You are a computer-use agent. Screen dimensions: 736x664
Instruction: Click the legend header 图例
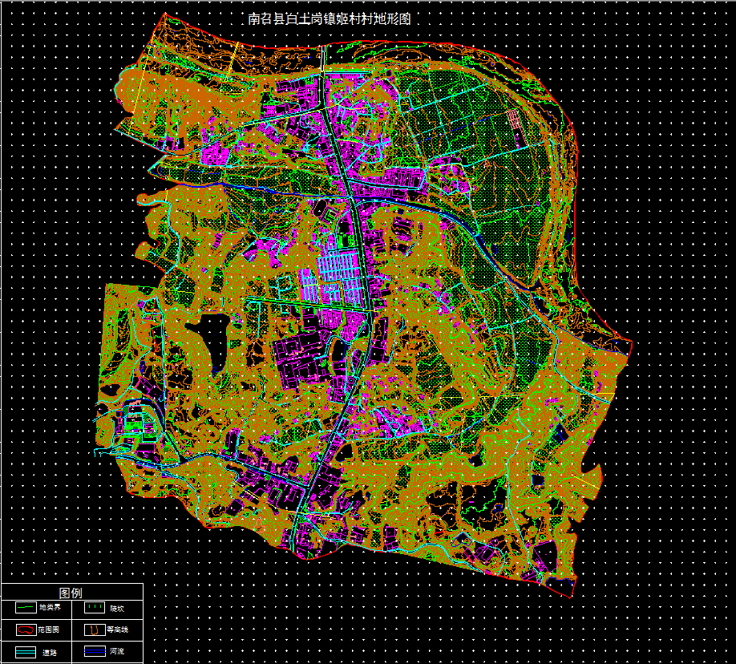(71, 593)
